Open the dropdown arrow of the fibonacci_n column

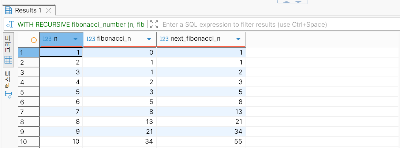[149, 39]
